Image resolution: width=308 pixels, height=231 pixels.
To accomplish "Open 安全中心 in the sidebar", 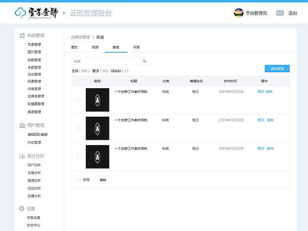I will point(34,225).
